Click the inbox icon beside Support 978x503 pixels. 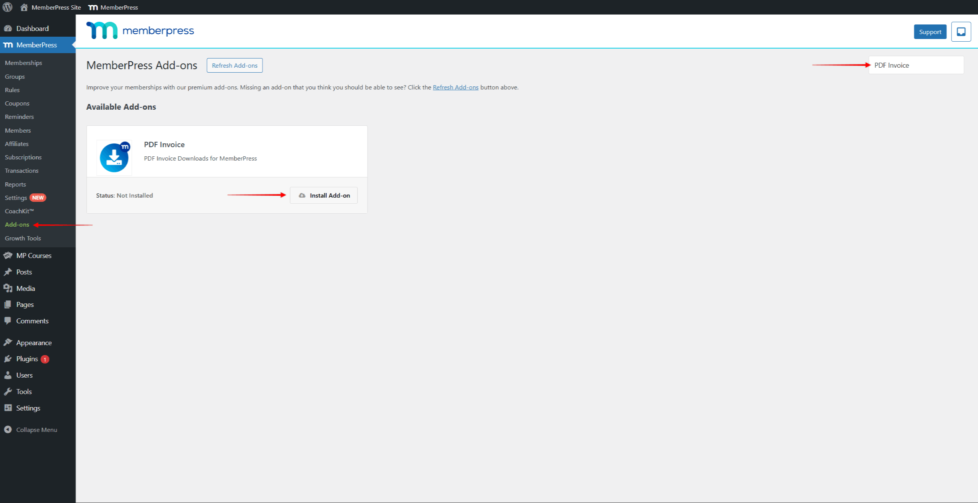click(960, 32)
